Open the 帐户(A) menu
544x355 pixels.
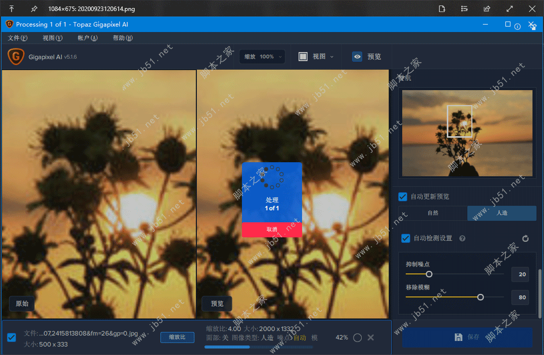[x=88, y=38]
